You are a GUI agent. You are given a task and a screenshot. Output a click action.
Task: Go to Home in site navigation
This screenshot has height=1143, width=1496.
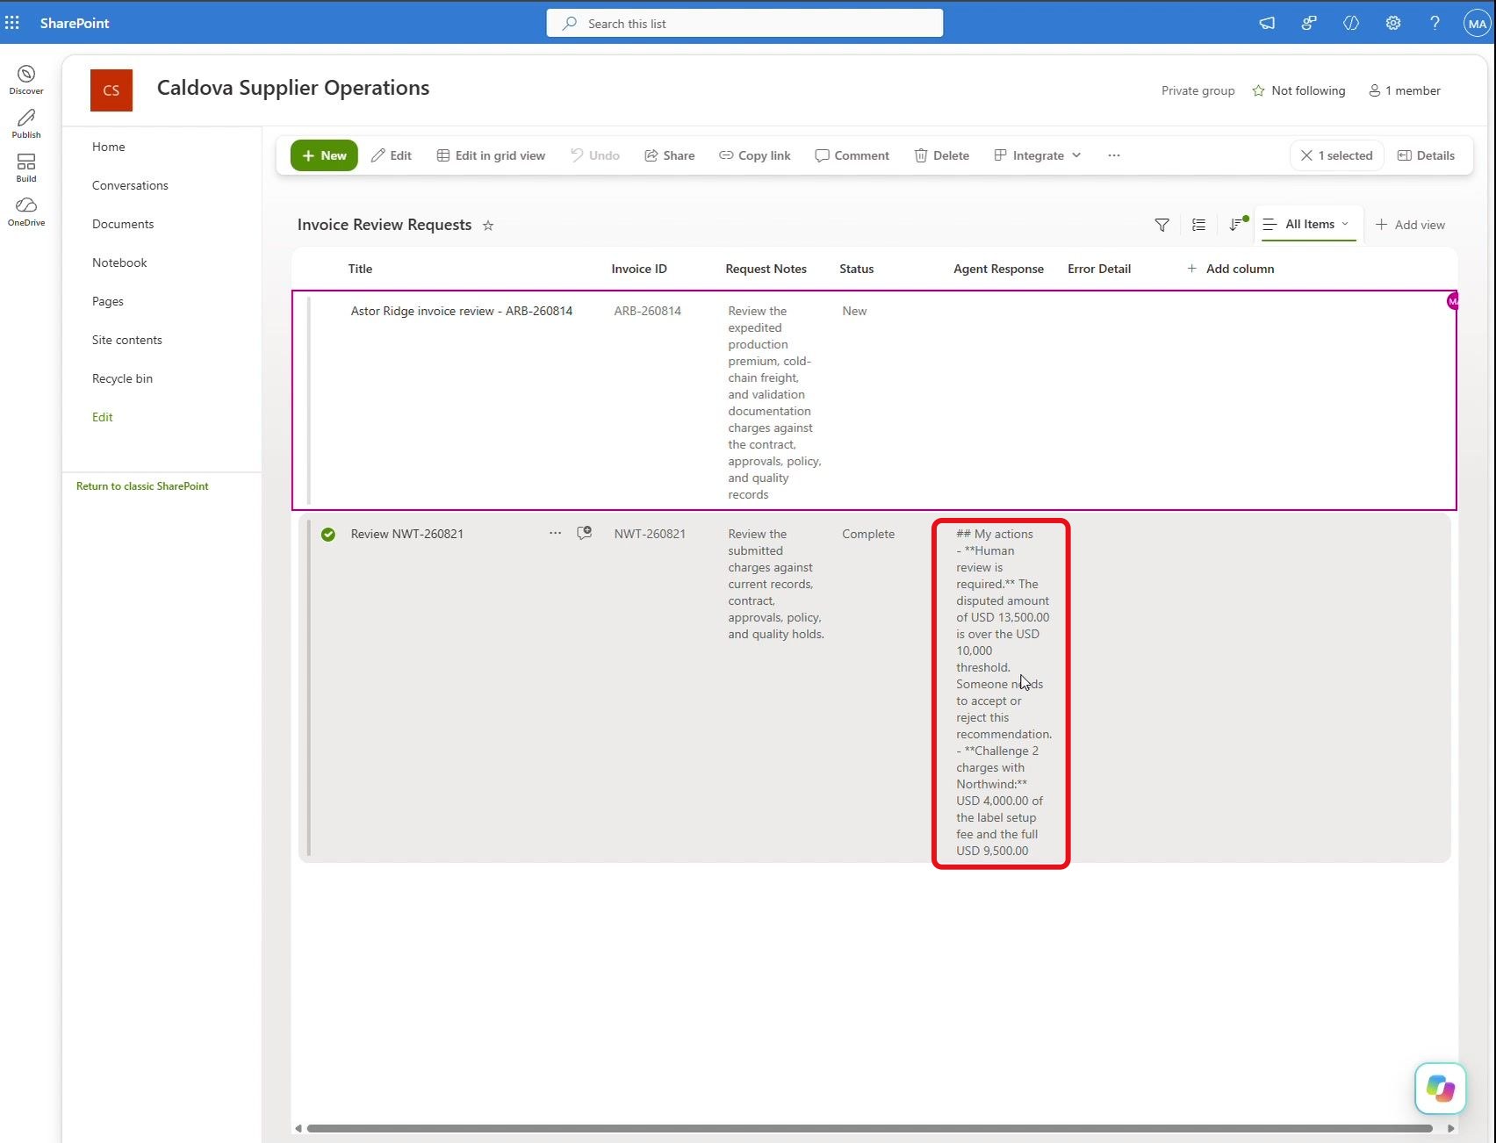(x=109, y=147)
